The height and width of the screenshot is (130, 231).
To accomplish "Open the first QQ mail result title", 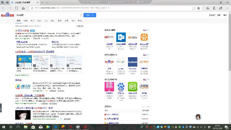I will coord(23,31).
